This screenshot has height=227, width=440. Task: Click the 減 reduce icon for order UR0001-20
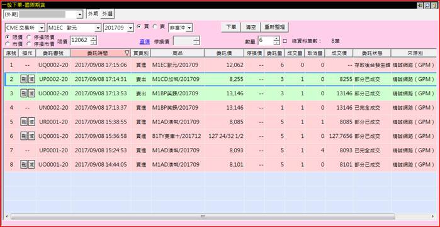31,122
